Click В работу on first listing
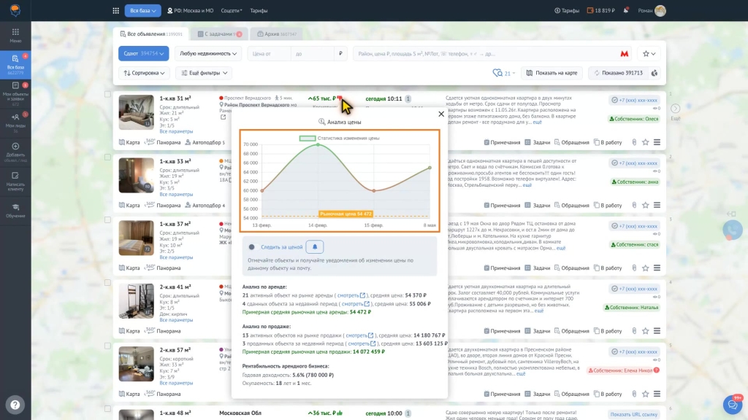This screenshot has width=748, height=420. [x=608, y=142]
